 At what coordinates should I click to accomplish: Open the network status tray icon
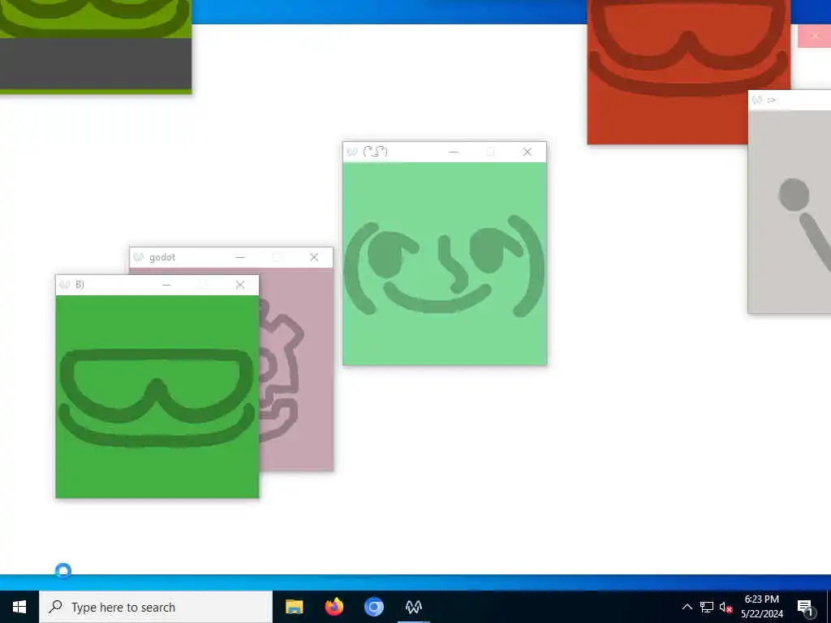click(x=707, y=607)
